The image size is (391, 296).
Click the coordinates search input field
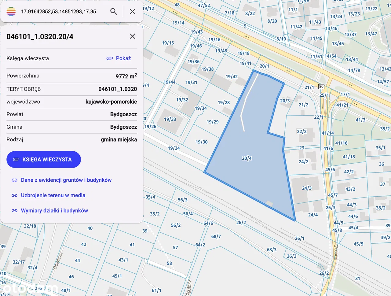[x=61, y=12]
